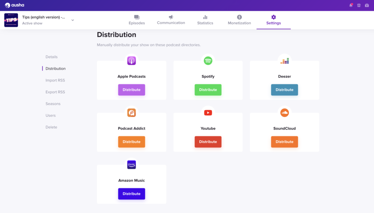The width and height of the screenshot is (374, 213).
Task: Click the 'Deezer' card title
Action: [285, 76]
